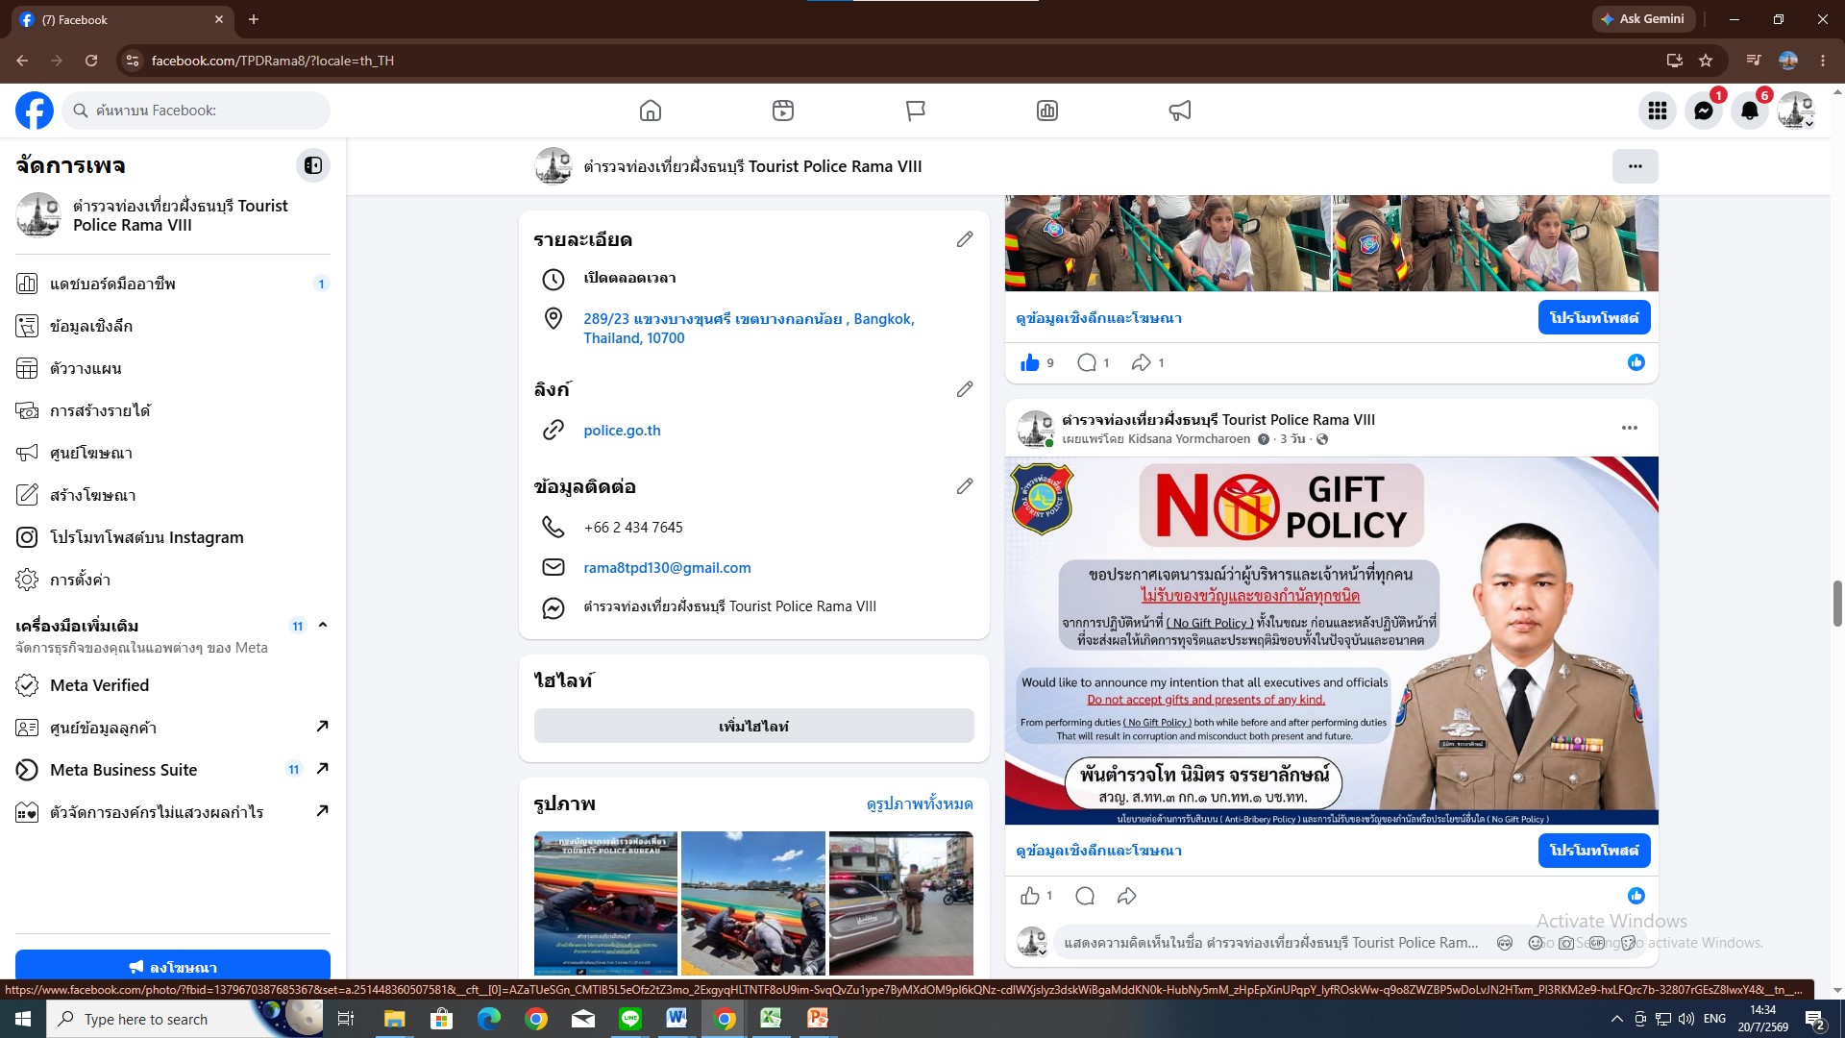The width and height of the screenshot is (1845, 1038).
Task: Open the Tourist Police Bureau photo thumbnail
Action: [605, 903]
